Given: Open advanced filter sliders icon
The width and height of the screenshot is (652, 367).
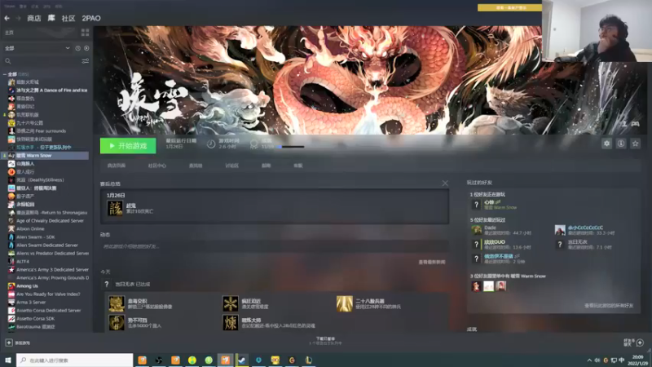Looking at the screenshot, I should tap(86, 61).
